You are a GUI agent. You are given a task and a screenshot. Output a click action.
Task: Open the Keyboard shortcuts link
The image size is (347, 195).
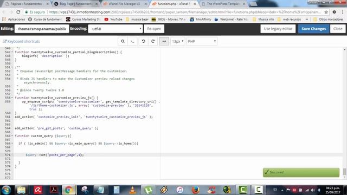tap(22, 41)
